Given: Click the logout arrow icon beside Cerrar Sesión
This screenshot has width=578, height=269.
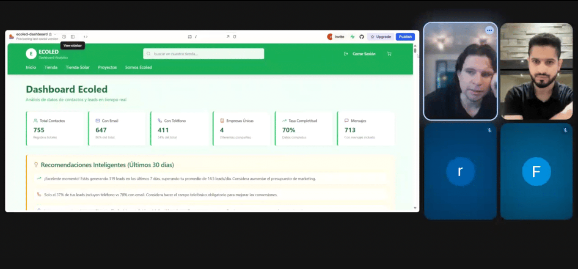Looking at the screenshot, I should [x=346, y=54].
